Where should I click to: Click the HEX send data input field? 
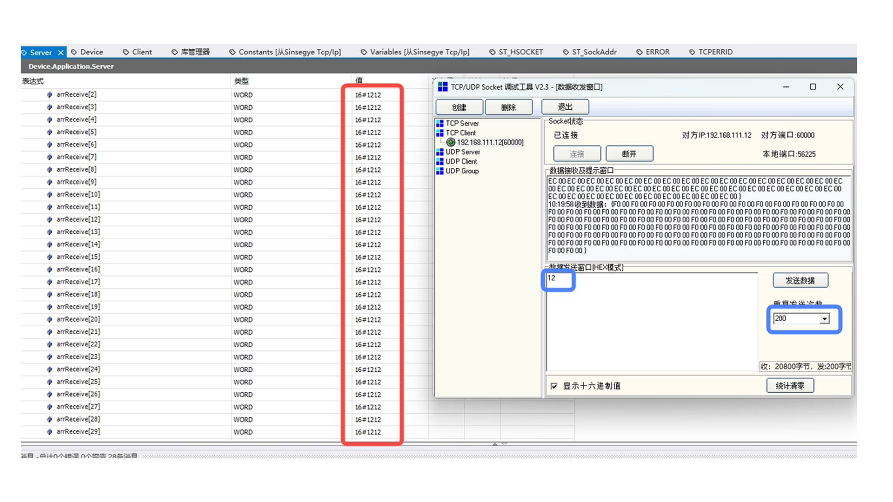(x=651, y=321)
